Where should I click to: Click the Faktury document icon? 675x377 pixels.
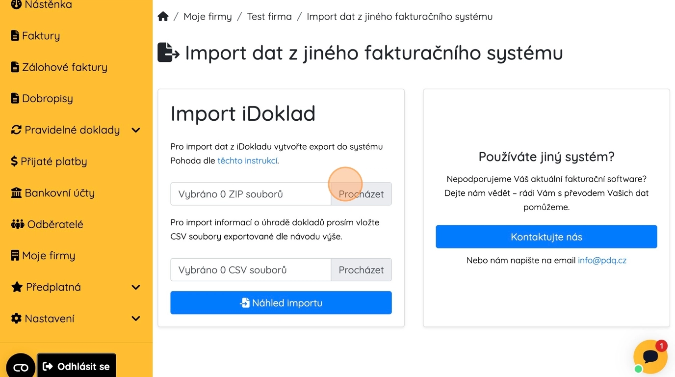15,36
